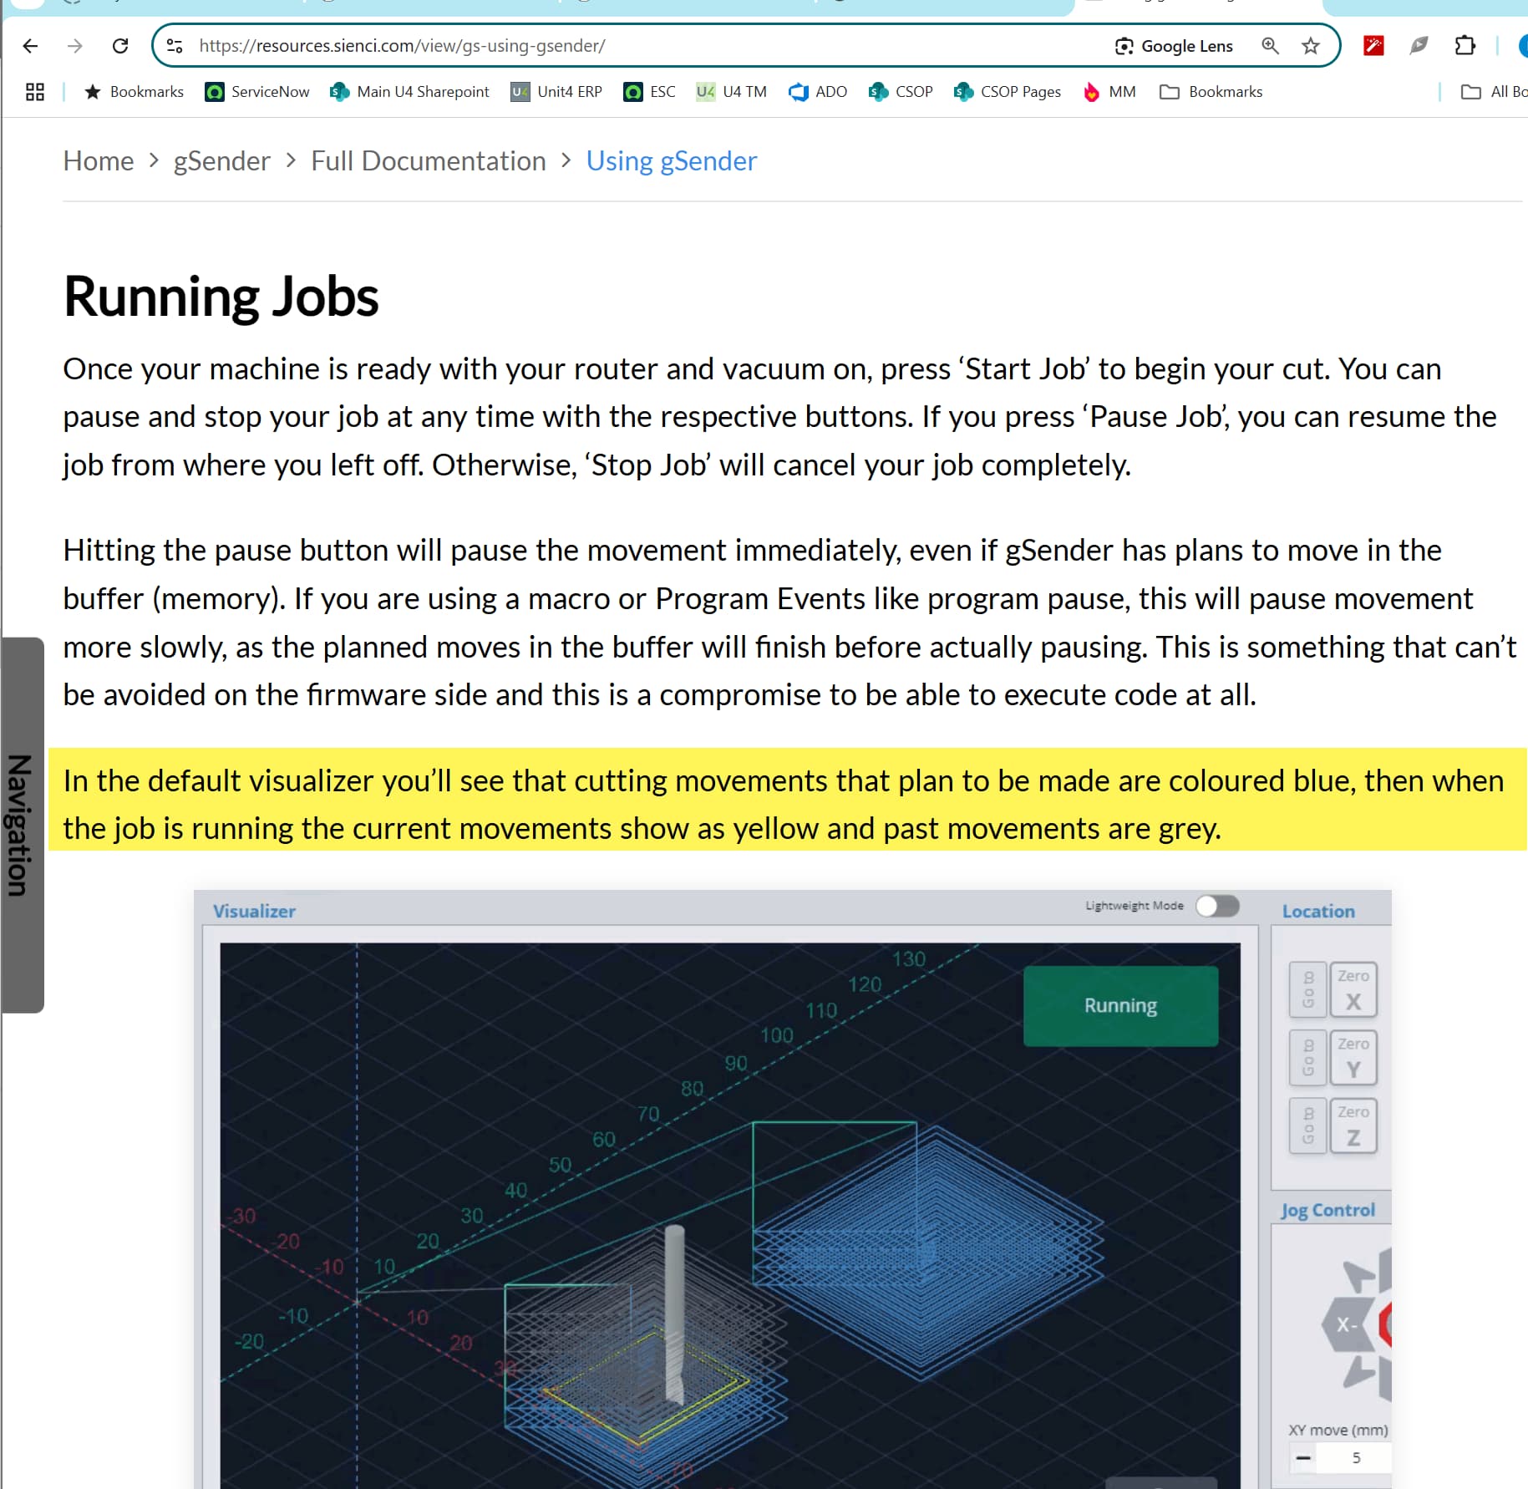Go back with the browser back arrow
The width and height of the screenshot is (1528, 1489).
click(30, 46)
